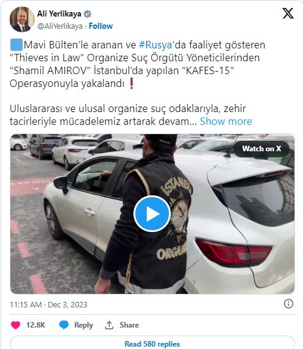Open the tweet info icon
Viewport: 303px width, 349px height.
(288, 304)
